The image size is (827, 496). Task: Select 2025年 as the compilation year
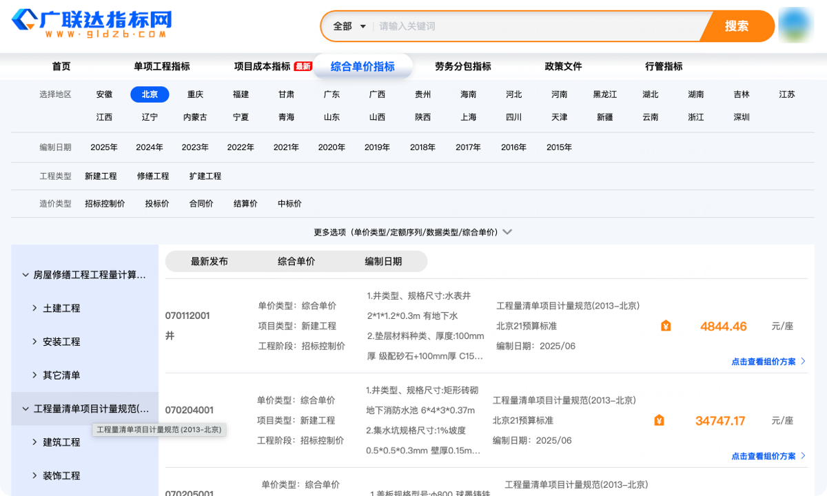[x=104, y=147]
